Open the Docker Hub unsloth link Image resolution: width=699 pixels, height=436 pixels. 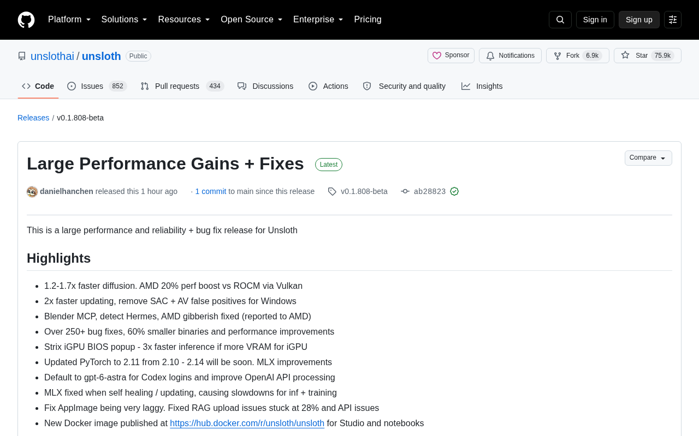tap(247, 423)
